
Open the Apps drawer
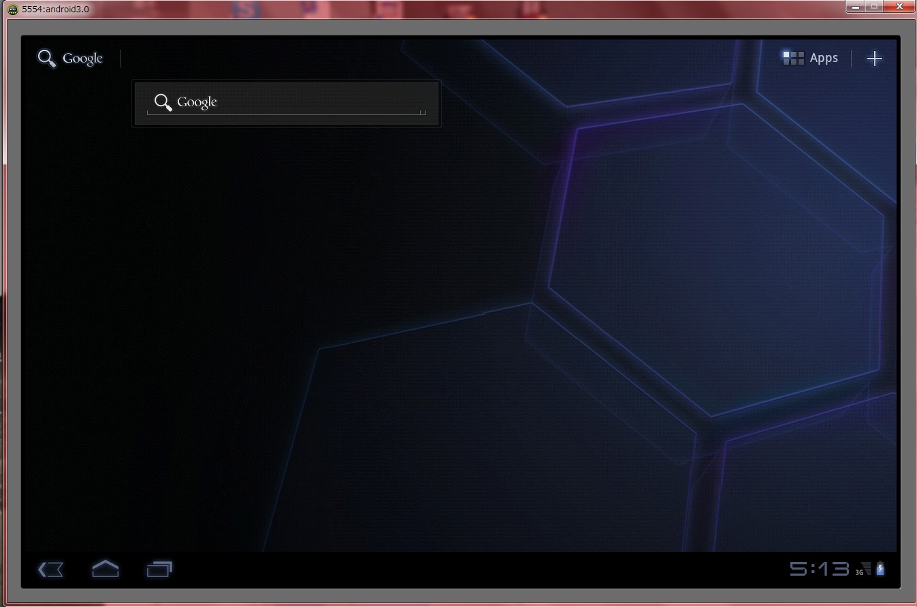pyautogui.click(x=810, y=58)
